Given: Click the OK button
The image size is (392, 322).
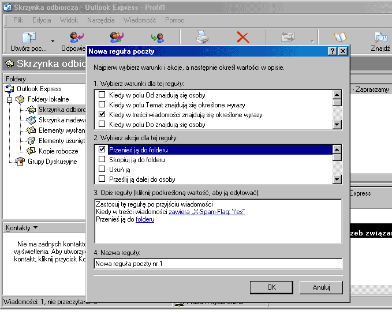Looking at the screenshot, I should [271, 287].
